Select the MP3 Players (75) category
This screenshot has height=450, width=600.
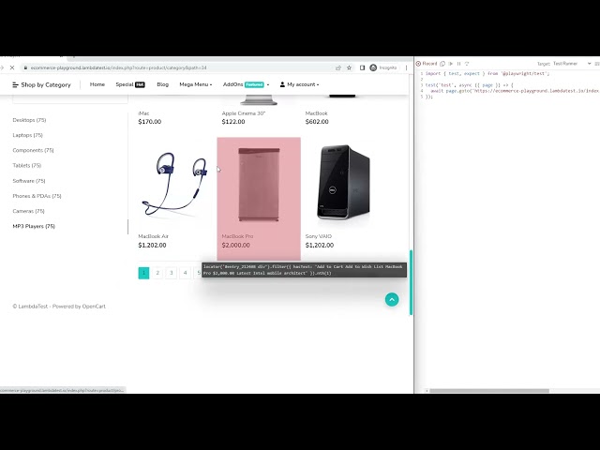click(x=34, y=226)
